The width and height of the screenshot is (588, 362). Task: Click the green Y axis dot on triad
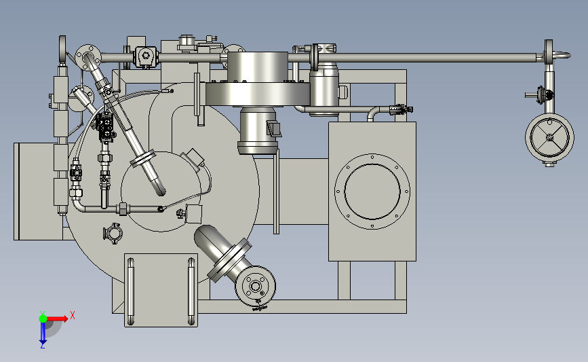tap(43, 319)
